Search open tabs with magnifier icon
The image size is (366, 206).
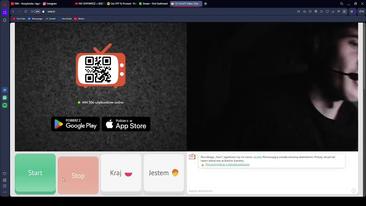click(342, 4)
